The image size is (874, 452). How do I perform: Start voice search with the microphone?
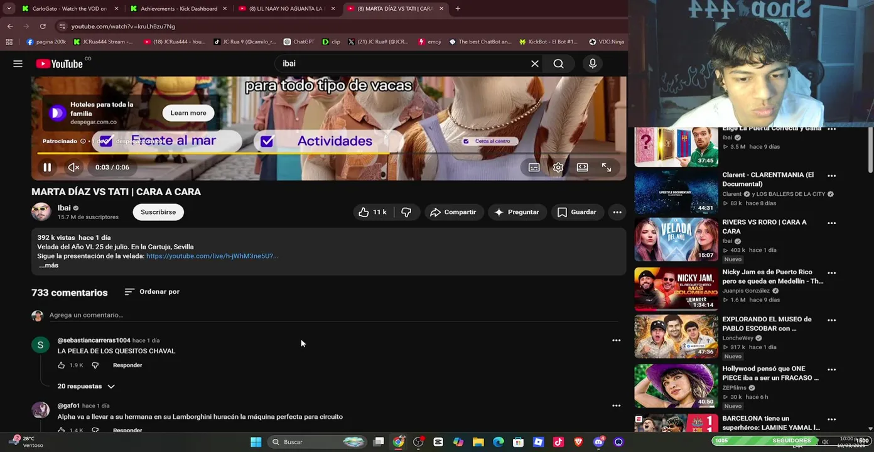coord(592,63)
